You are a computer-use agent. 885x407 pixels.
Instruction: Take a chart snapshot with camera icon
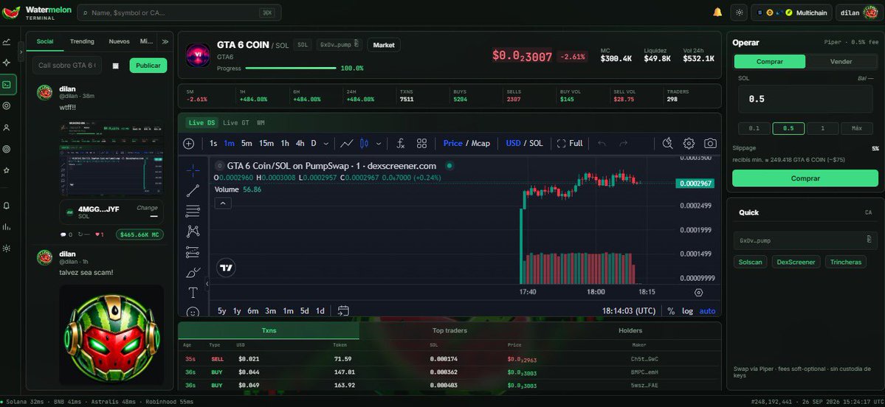pyautogui.click(x=710, y=143)
